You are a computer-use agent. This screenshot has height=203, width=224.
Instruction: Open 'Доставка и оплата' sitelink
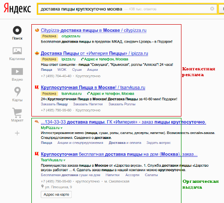click(x=125, y=143)
